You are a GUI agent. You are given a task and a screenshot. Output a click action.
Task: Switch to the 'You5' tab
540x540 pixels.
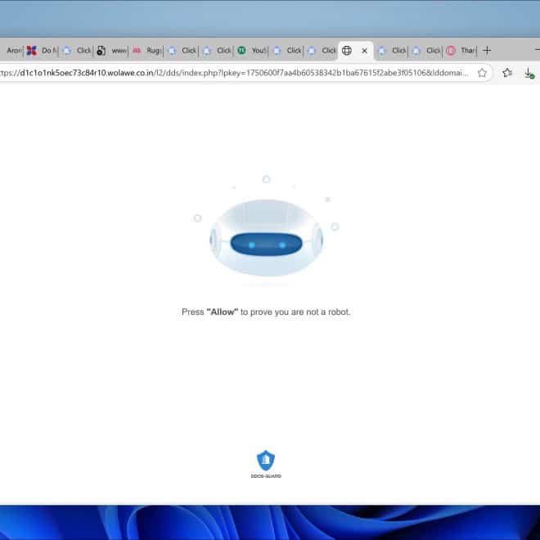point(252,51)
